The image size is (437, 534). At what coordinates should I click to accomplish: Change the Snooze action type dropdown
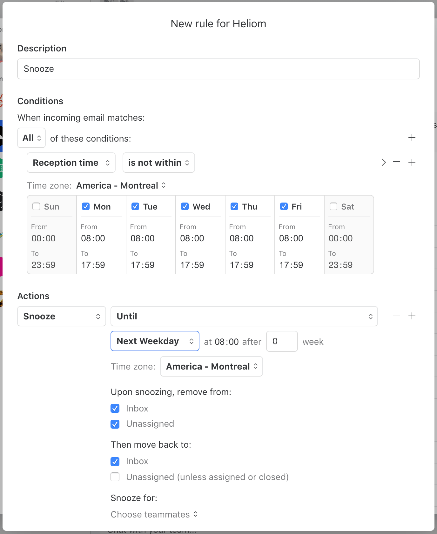62,316
